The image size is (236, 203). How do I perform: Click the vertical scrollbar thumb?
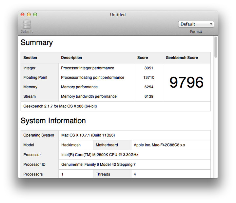[216, 47]
